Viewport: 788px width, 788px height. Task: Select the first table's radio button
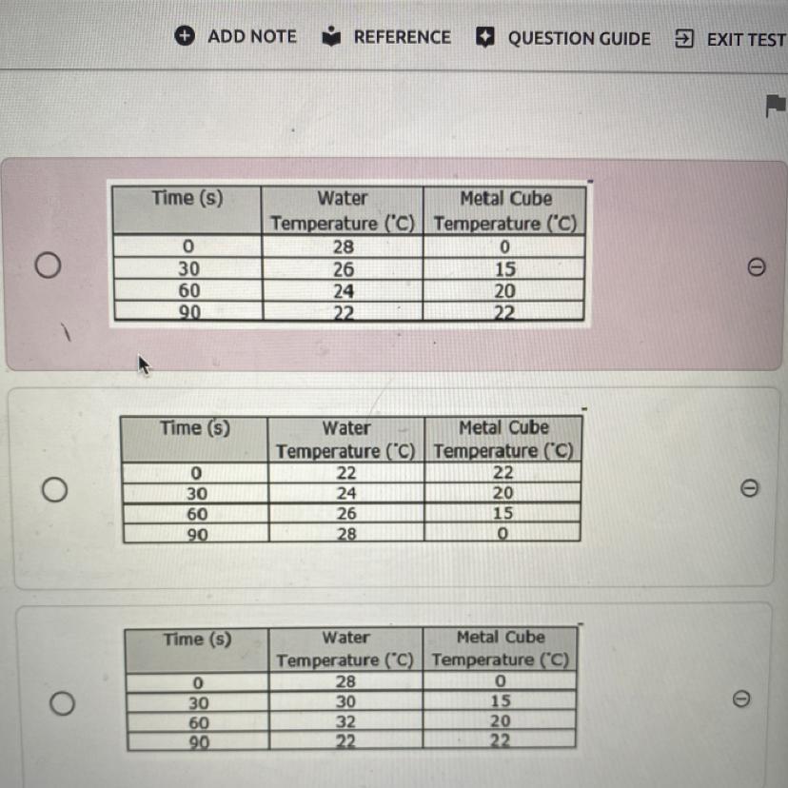pos(49,265)
